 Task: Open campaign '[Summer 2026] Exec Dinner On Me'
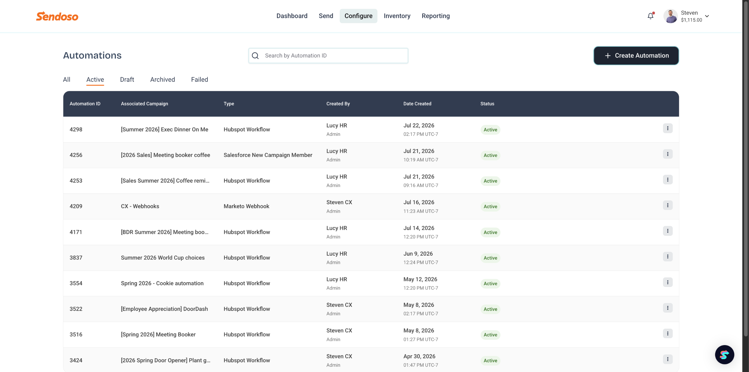164,129
